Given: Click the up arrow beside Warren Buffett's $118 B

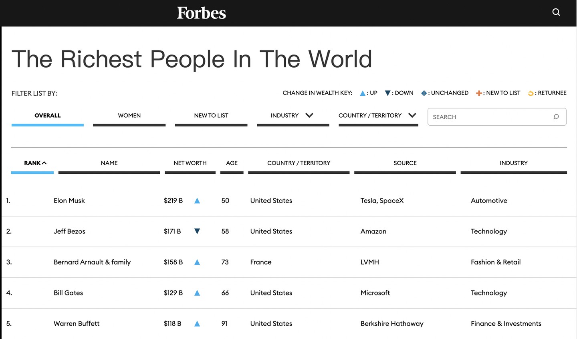Looking at the screenshot, I should pyautogui.click(x=197, y=324).
